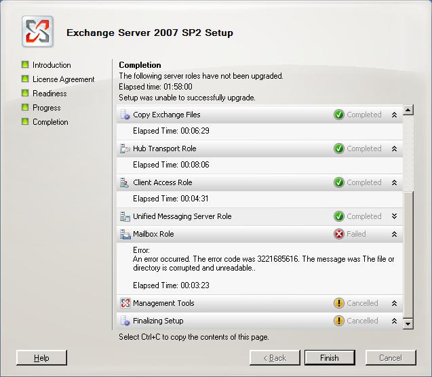432x377 pixels.
Task: Click green check for Client Access Role
Action: tap(339, 182)
